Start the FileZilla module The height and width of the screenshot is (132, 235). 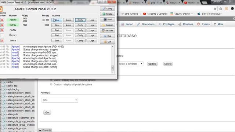(57, 30)
